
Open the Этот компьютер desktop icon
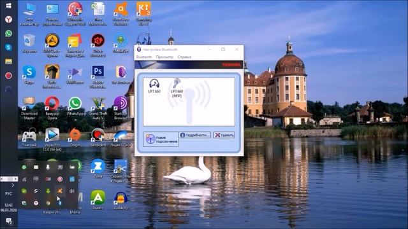tap(29, 14)
